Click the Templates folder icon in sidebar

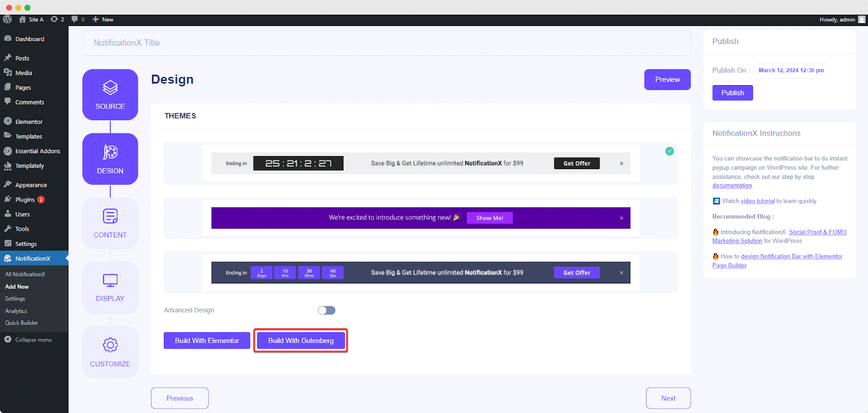tap(8, 136)
